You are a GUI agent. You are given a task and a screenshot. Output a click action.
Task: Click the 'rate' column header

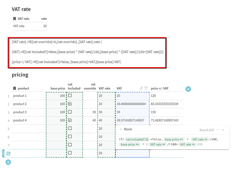coord(44,18)
